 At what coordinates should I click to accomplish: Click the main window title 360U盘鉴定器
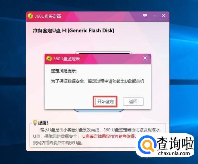(48, 16)
